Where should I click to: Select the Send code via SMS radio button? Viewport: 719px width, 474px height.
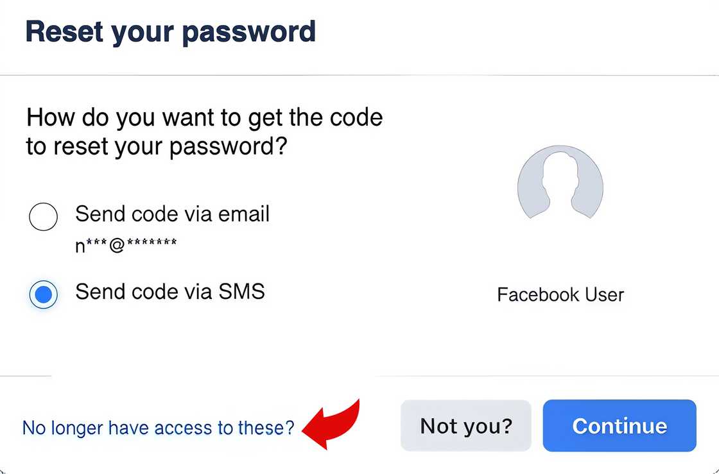pyautogui.click(x=43, y=294)
